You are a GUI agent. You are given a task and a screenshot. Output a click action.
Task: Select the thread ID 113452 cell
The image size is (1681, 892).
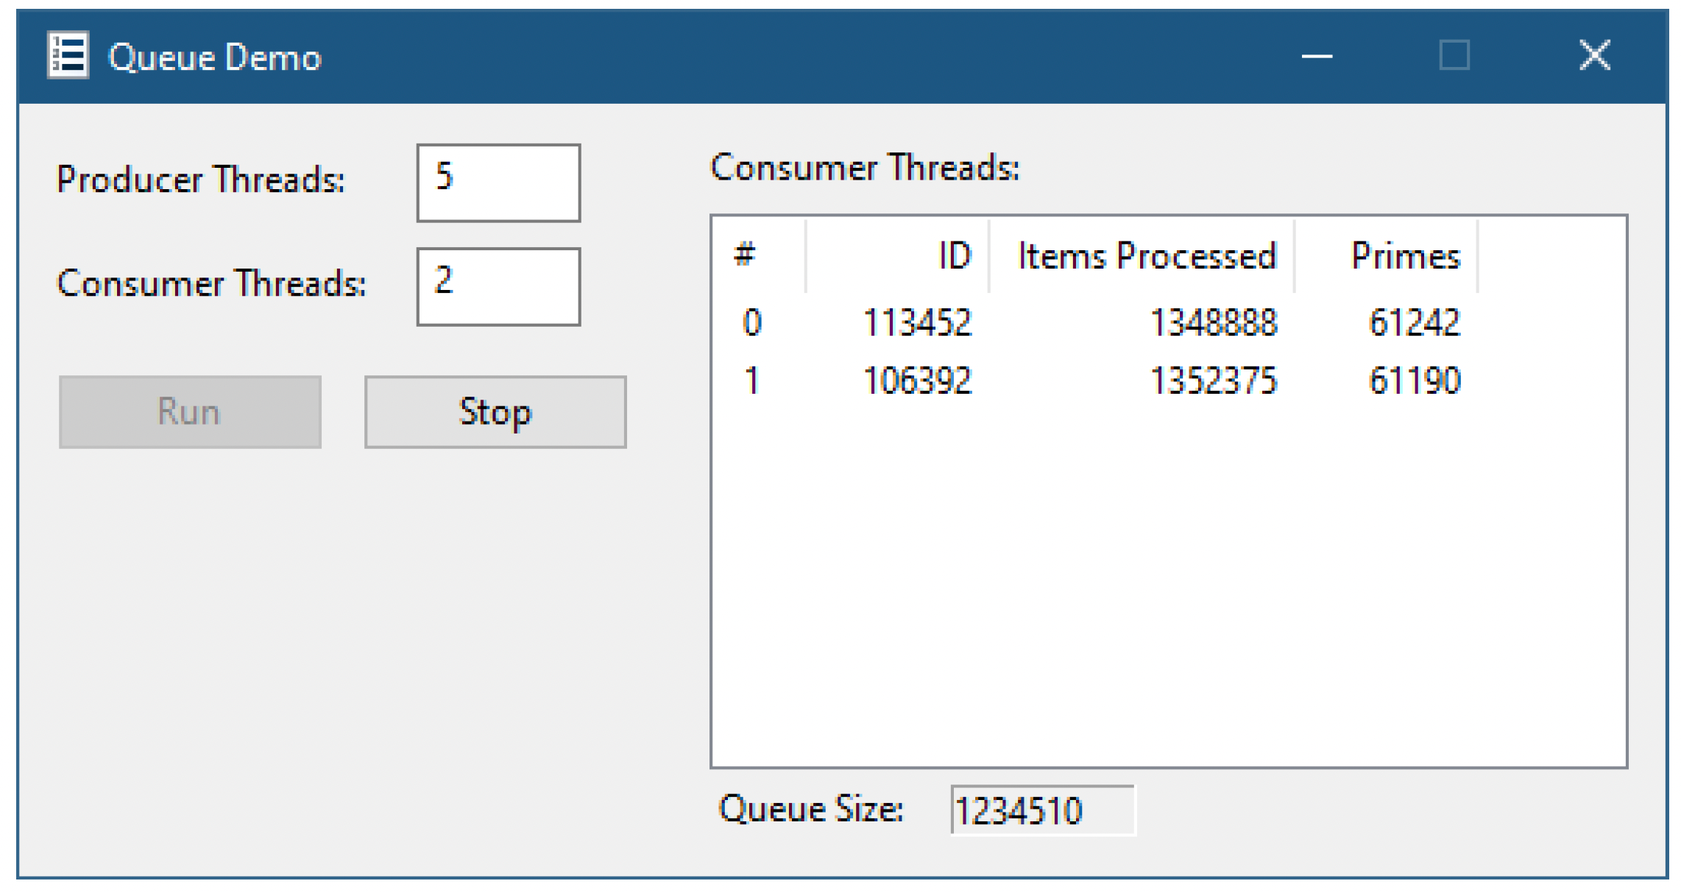point(917,322)
